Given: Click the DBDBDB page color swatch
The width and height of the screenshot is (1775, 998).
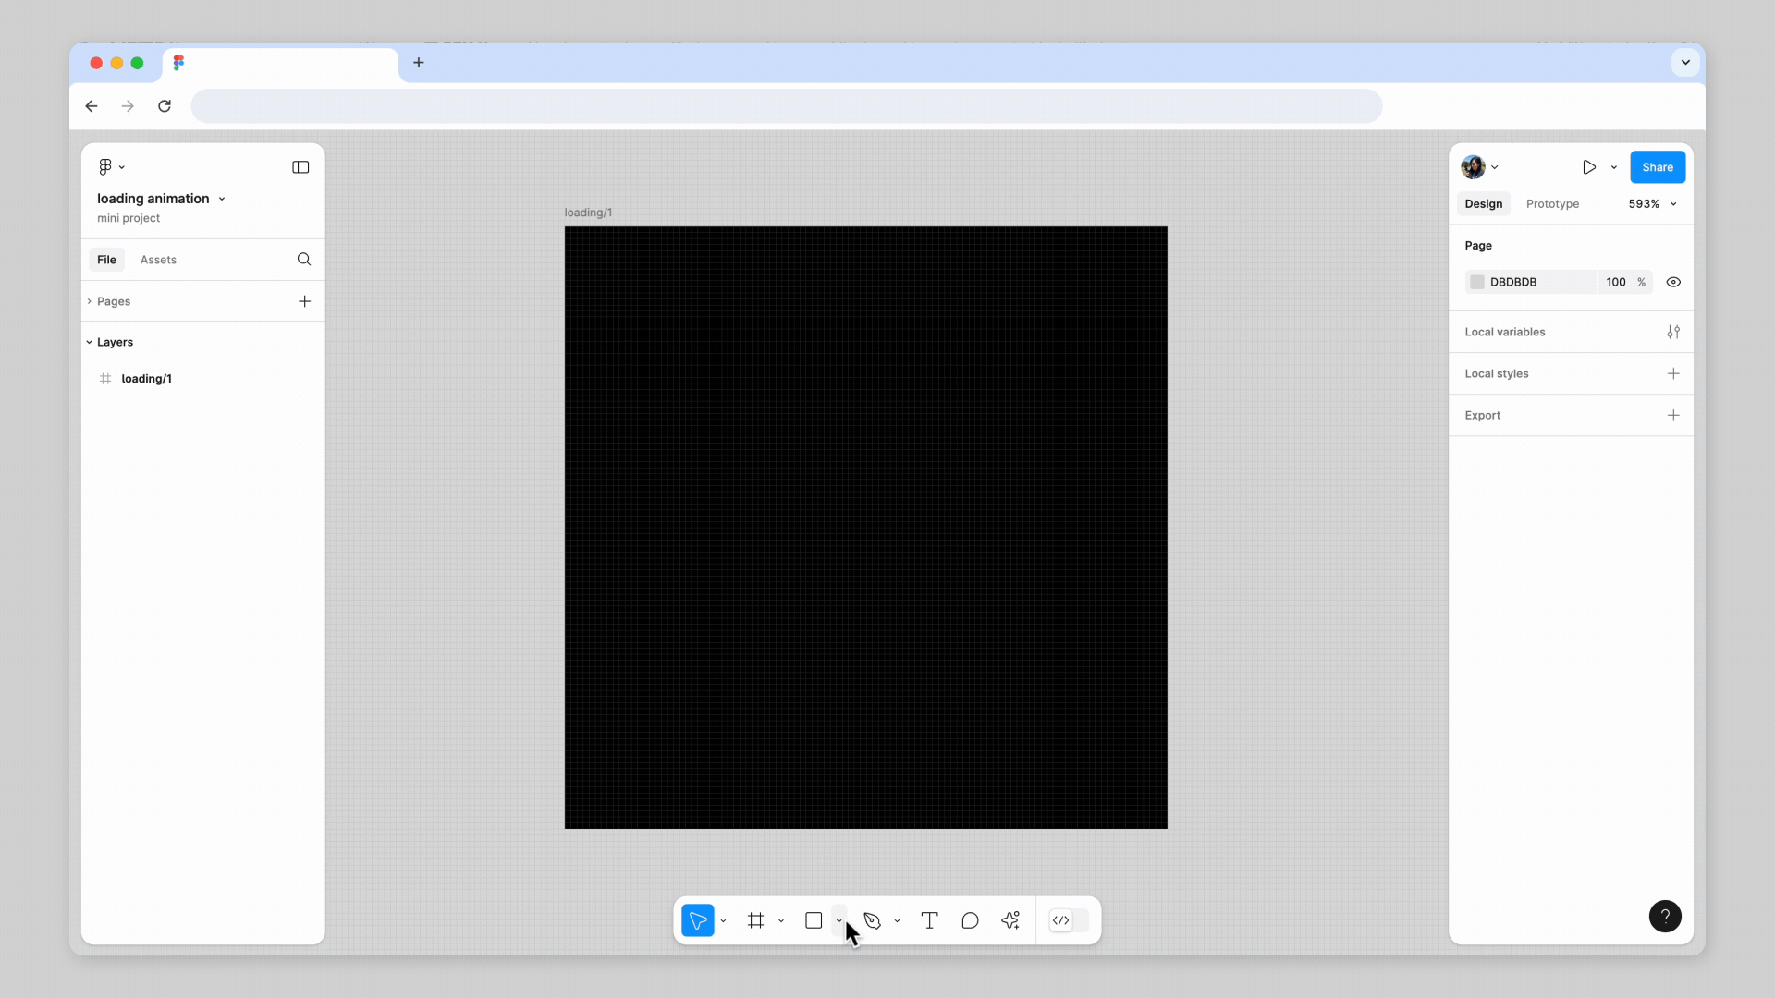Looking at the screenshot, I should click(1477, 282).
